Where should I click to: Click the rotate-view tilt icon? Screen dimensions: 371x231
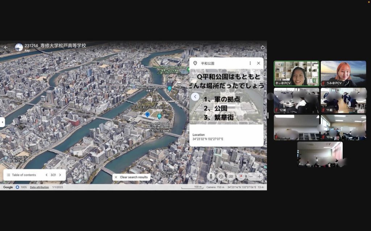221,176
